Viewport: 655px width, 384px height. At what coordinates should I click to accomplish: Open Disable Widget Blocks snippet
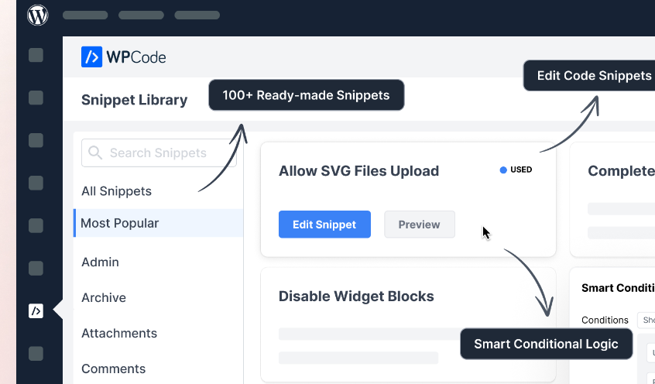[x=356, y=297]
